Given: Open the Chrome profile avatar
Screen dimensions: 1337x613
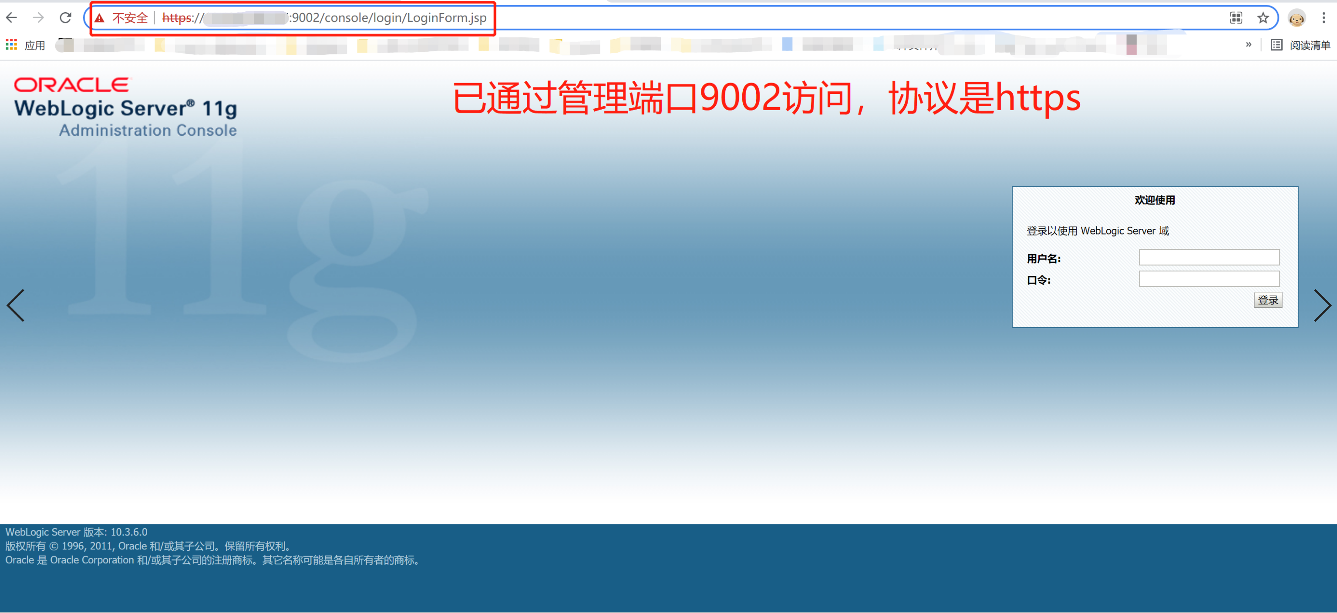Looking at the screenshot, I should (1297, 19).
